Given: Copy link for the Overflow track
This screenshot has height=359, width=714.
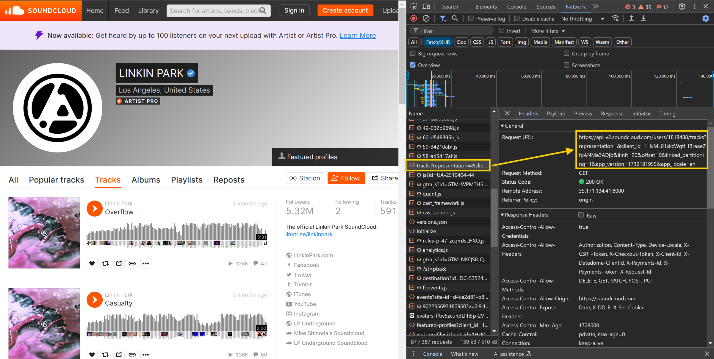Looking at the screenshot, I should tap(132, 263).
